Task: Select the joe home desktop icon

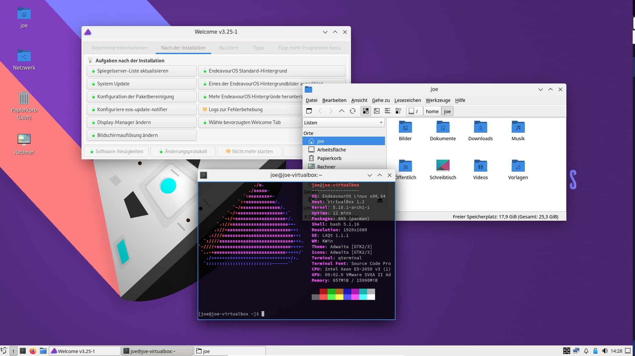Action: point(24,18)
